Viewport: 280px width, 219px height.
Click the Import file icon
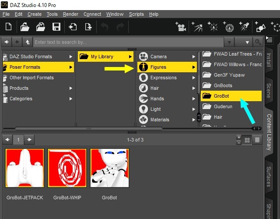click(73, 27)
